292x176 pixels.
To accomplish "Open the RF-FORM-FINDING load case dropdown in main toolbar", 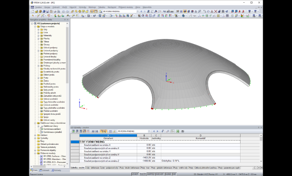I will [x=138, y=12].
